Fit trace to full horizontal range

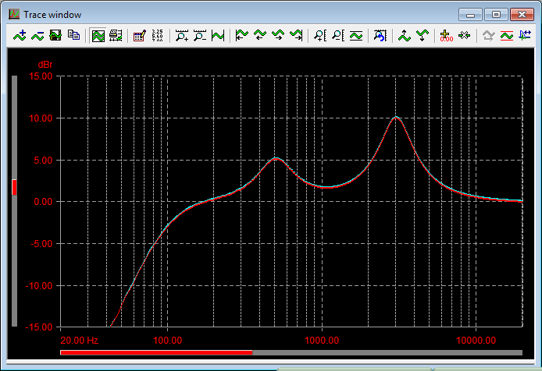point(218,35)
